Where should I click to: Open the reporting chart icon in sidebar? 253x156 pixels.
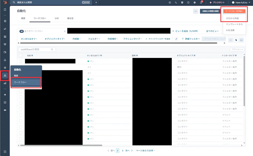(x=5, y=83)
